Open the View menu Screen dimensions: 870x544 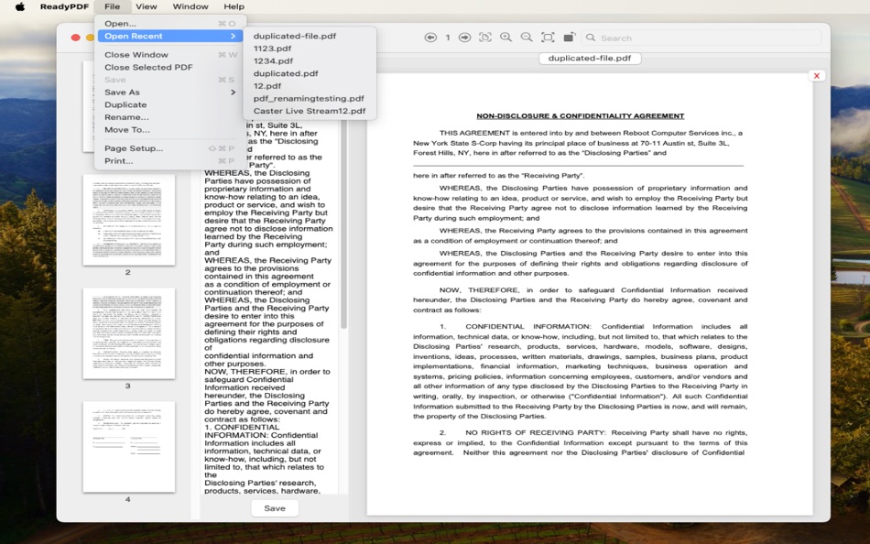(x=147, y=6)
